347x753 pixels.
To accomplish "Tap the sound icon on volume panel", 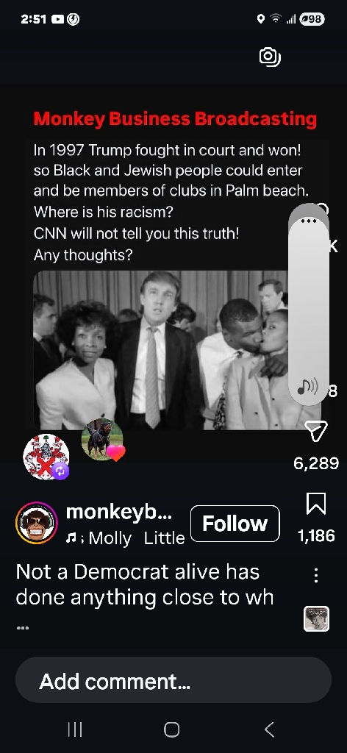I will 307,387.
